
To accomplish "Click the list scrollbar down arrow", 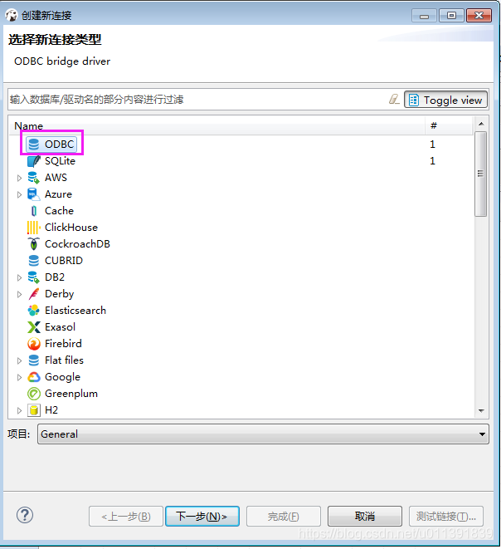I will tap(481, 410).
